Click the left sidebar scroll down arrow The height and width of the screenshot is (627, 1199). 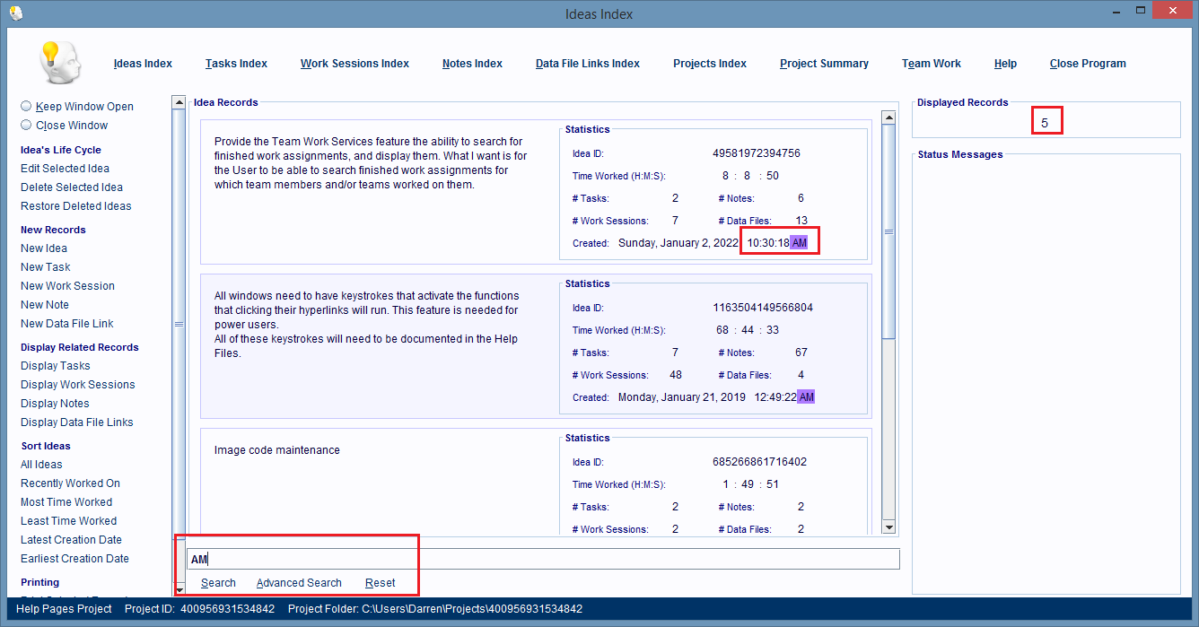[x=179, y=589]
